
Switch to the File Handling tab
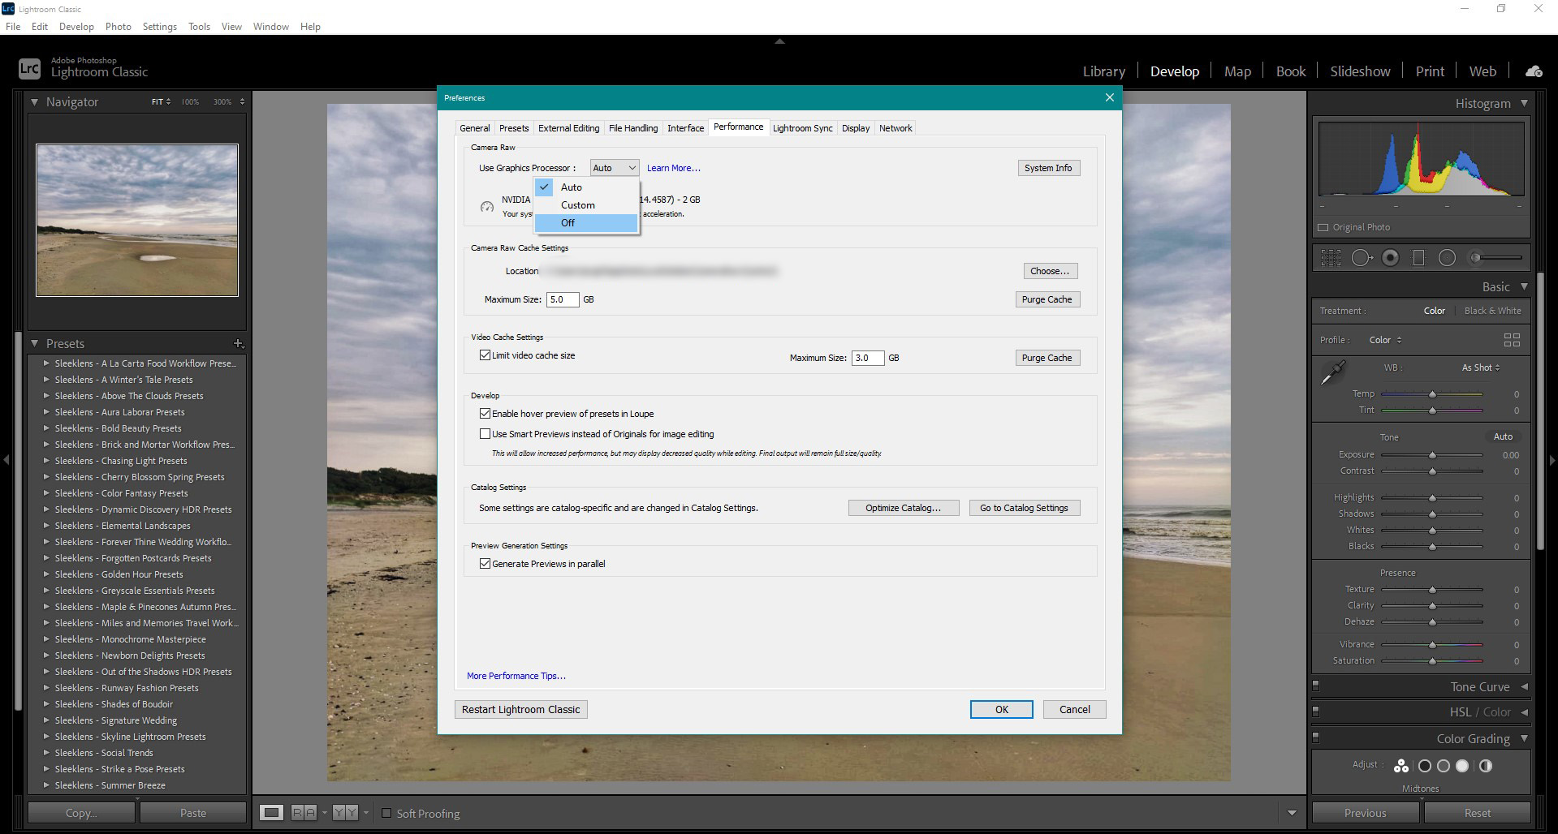point(633,128)
